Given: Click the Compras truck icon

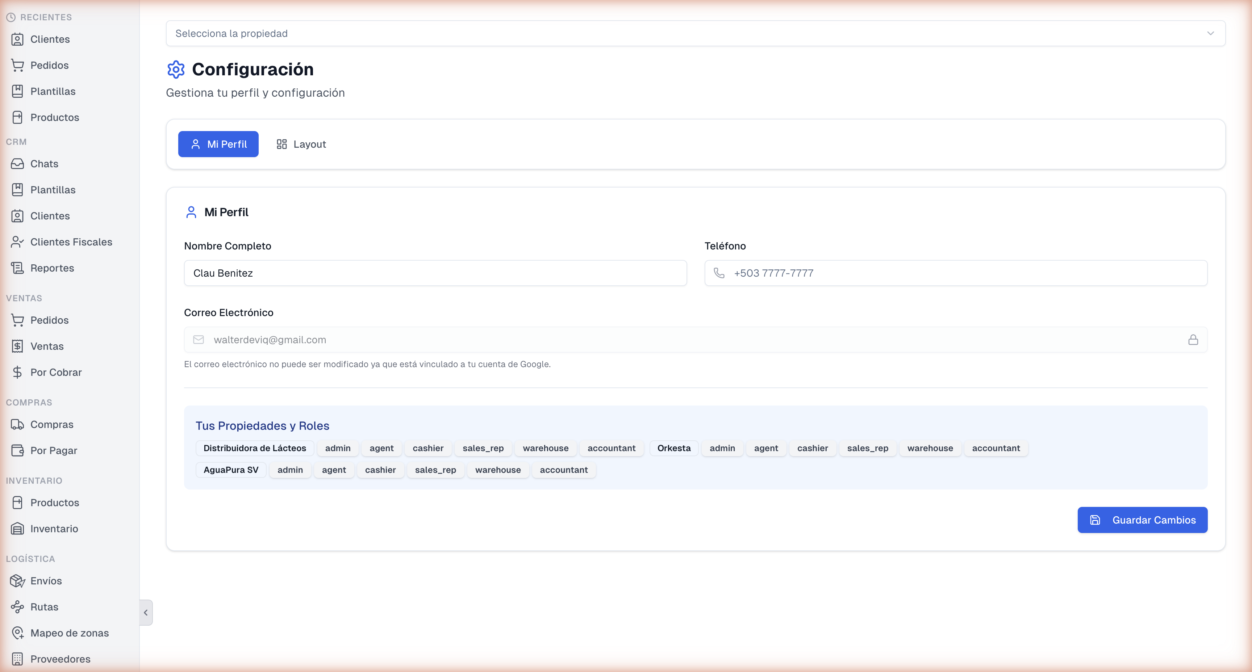Looking at the screenshot, I should [x=17, y=425].
